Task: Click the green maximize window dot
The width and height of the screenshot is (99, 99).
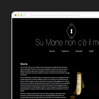Action: pyautogui.click(x=21, y=15)
